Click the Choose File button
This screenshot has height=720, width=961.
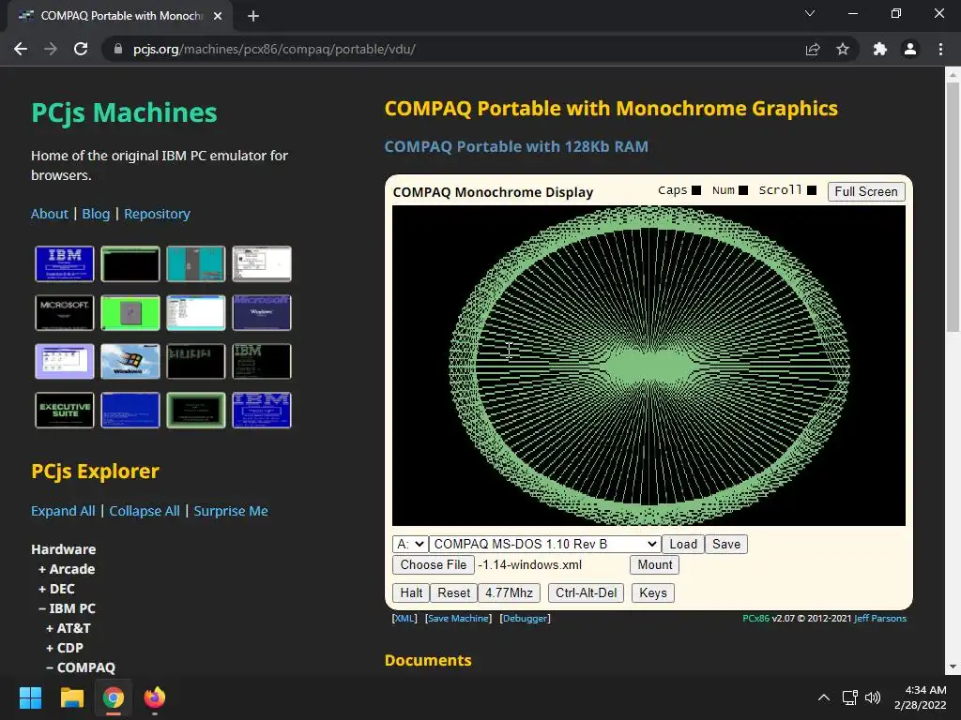pos(434,564)
